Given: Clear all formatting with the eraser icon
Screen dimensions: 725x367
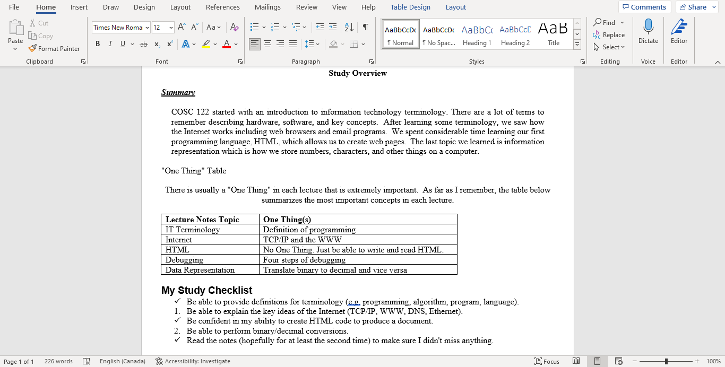Looking at the screenshot, I should (x=235, y=27).
